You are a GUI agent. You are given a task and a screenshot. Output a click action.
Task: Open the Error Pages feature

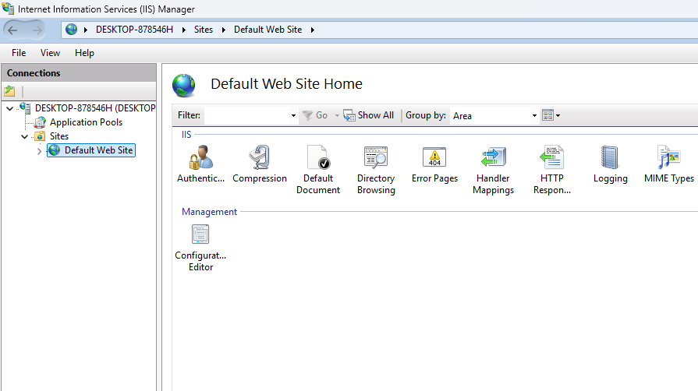[x=434, y=164]
